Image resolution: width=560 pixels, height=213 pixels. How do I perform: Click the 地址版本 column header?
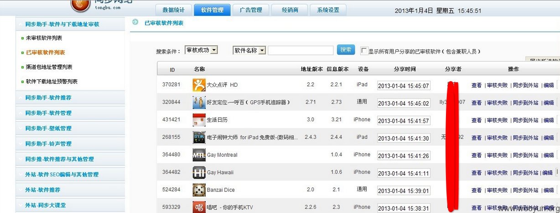click(311, 69)
